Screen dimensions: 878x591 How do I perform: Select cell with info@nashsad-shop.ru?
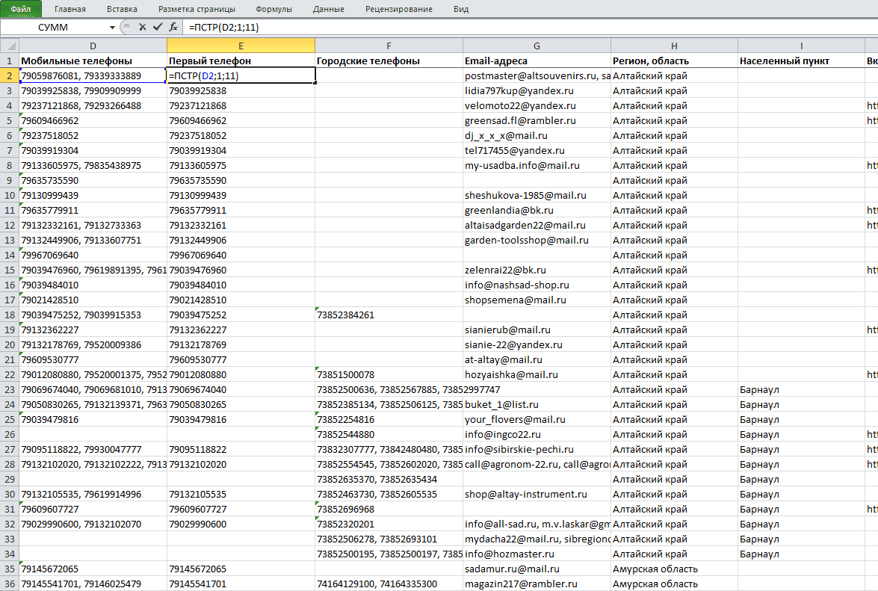[x=537, y=285]
